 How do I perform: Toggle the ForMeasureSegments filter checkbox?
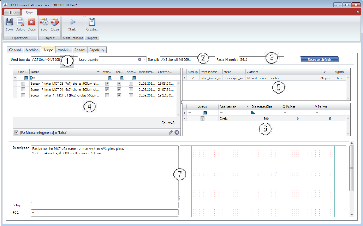click(16, 132)
